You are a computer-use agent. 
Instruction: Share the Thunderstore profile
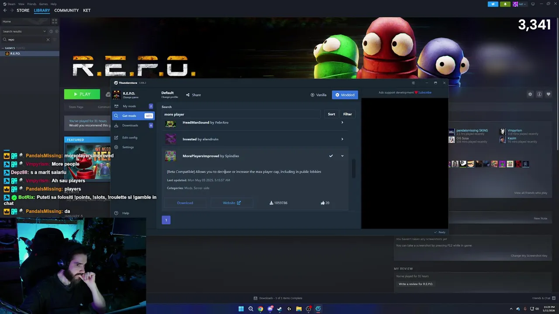(x=193, y=95)
